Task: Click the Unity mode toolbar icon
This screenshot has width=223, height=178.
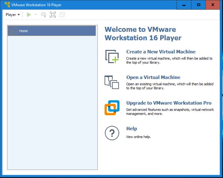Action: (x=62, y=15)
